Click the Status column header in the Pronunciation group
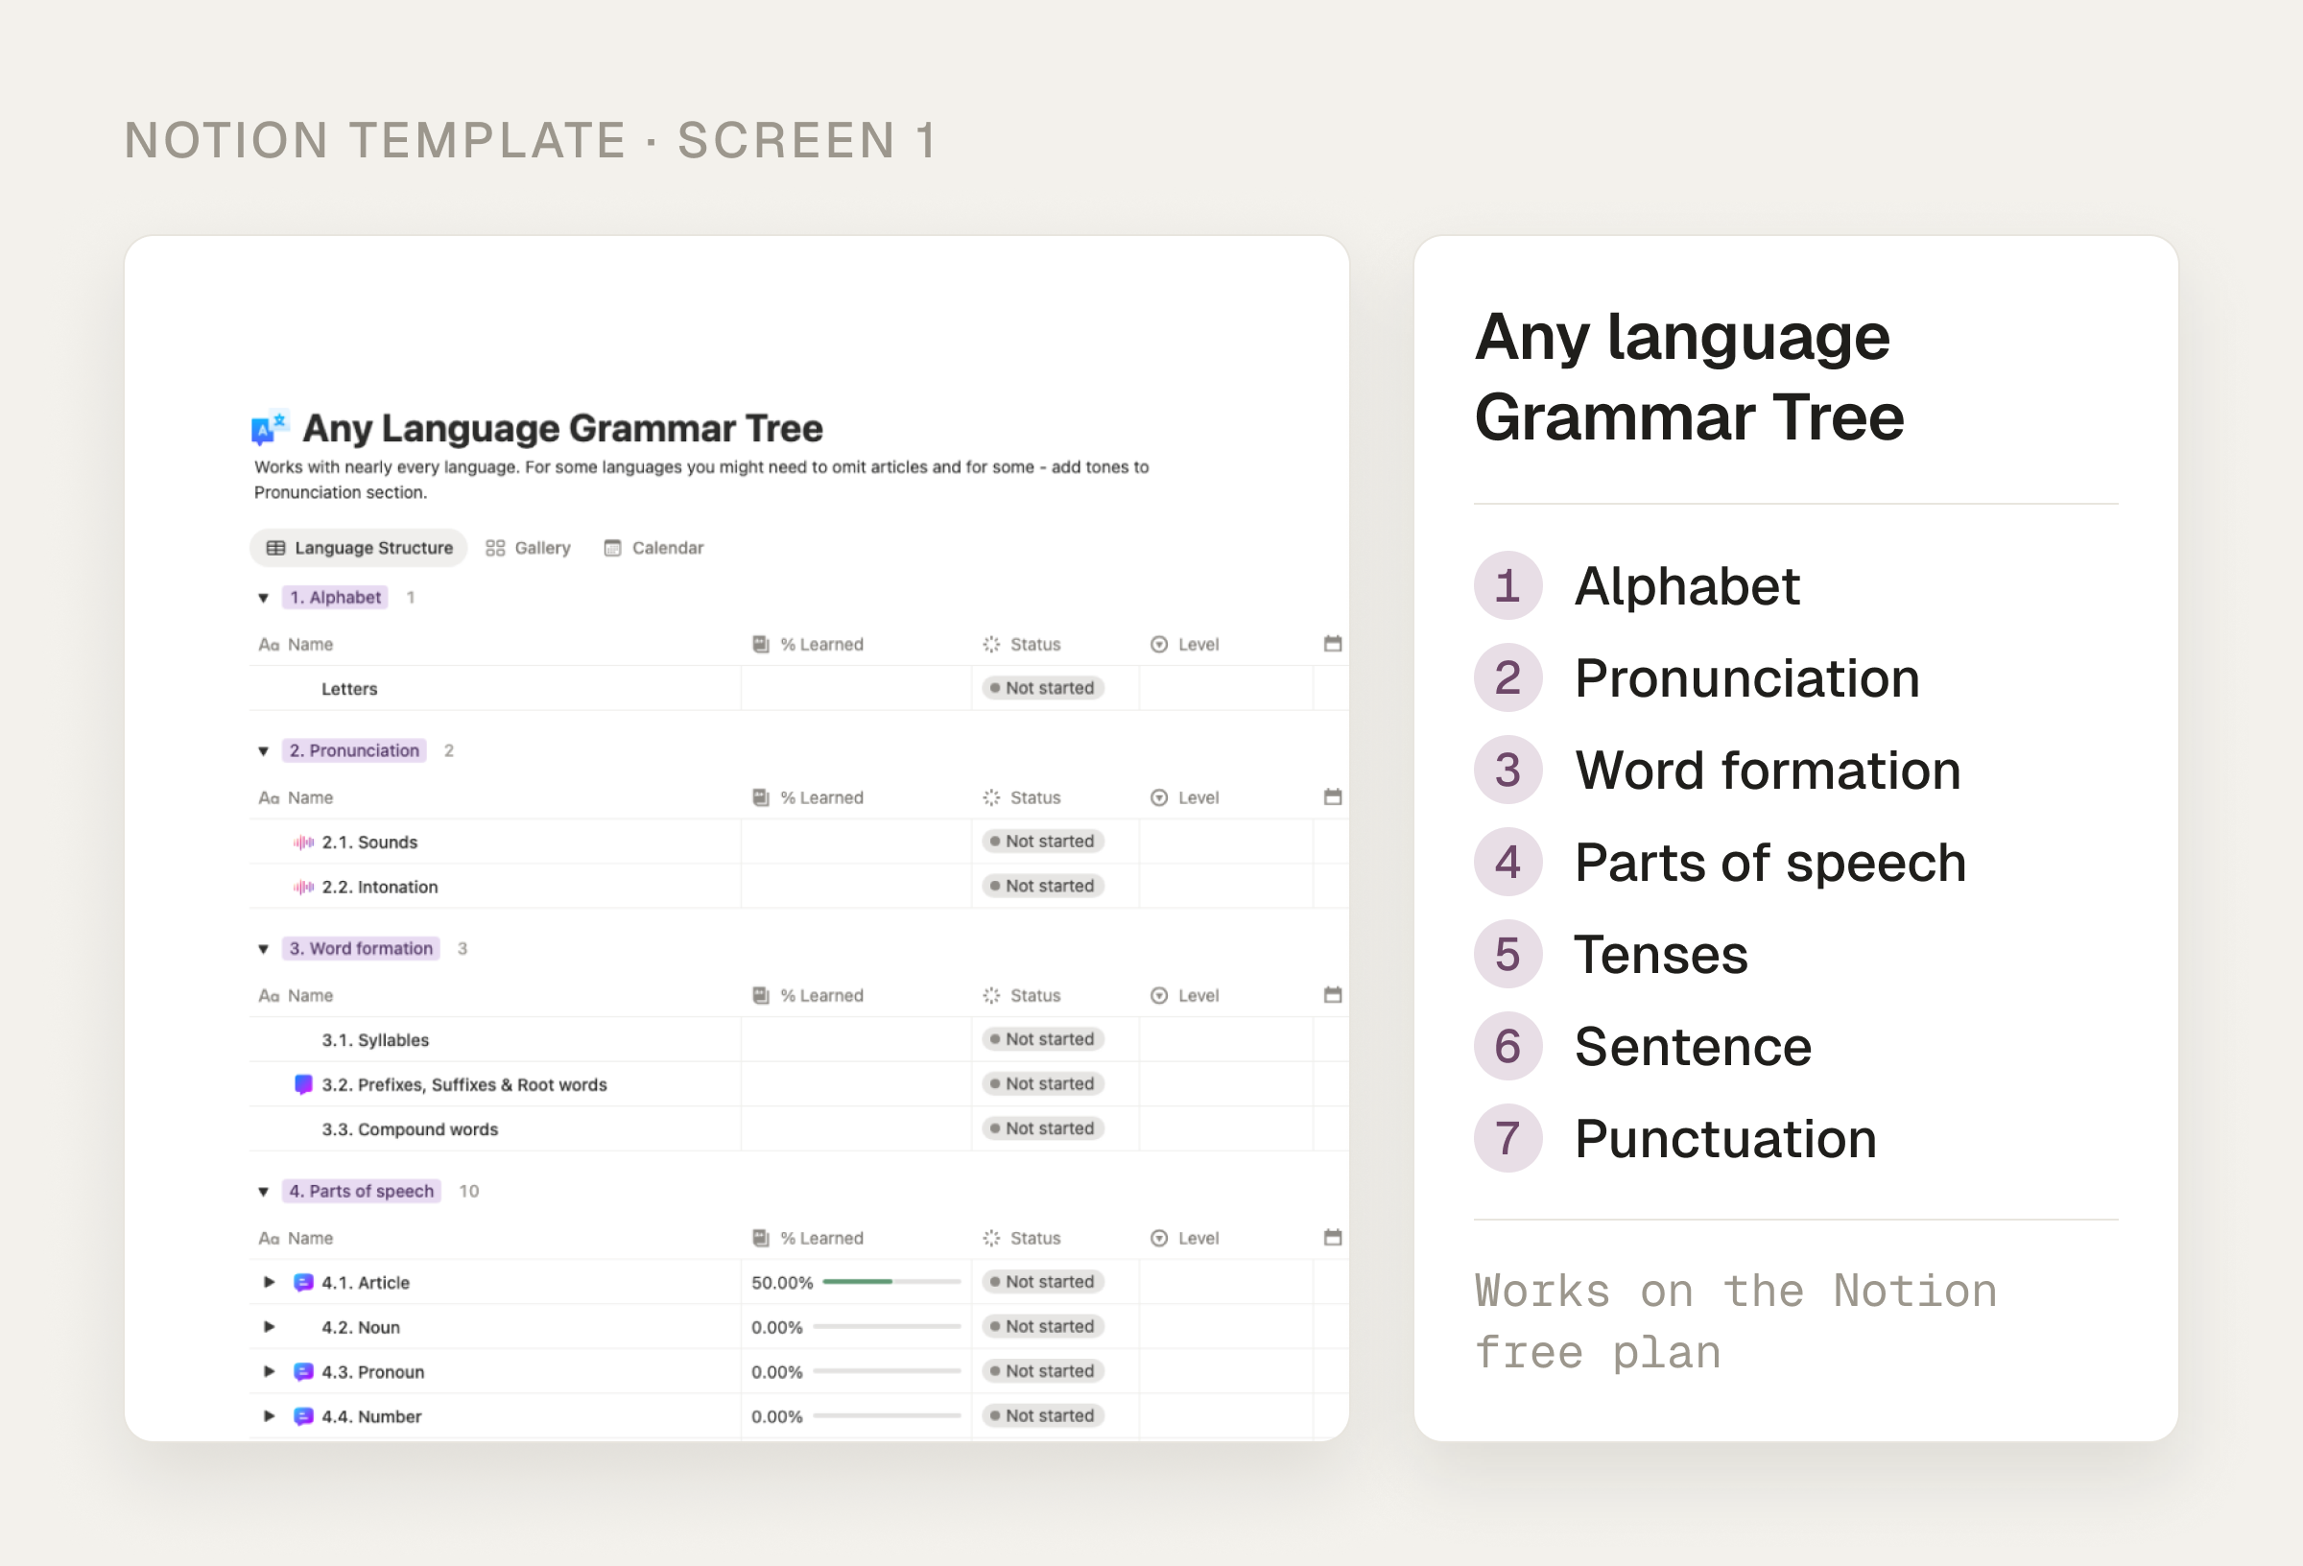This screenshot has height=1566, width=2303. point(1022,797)
